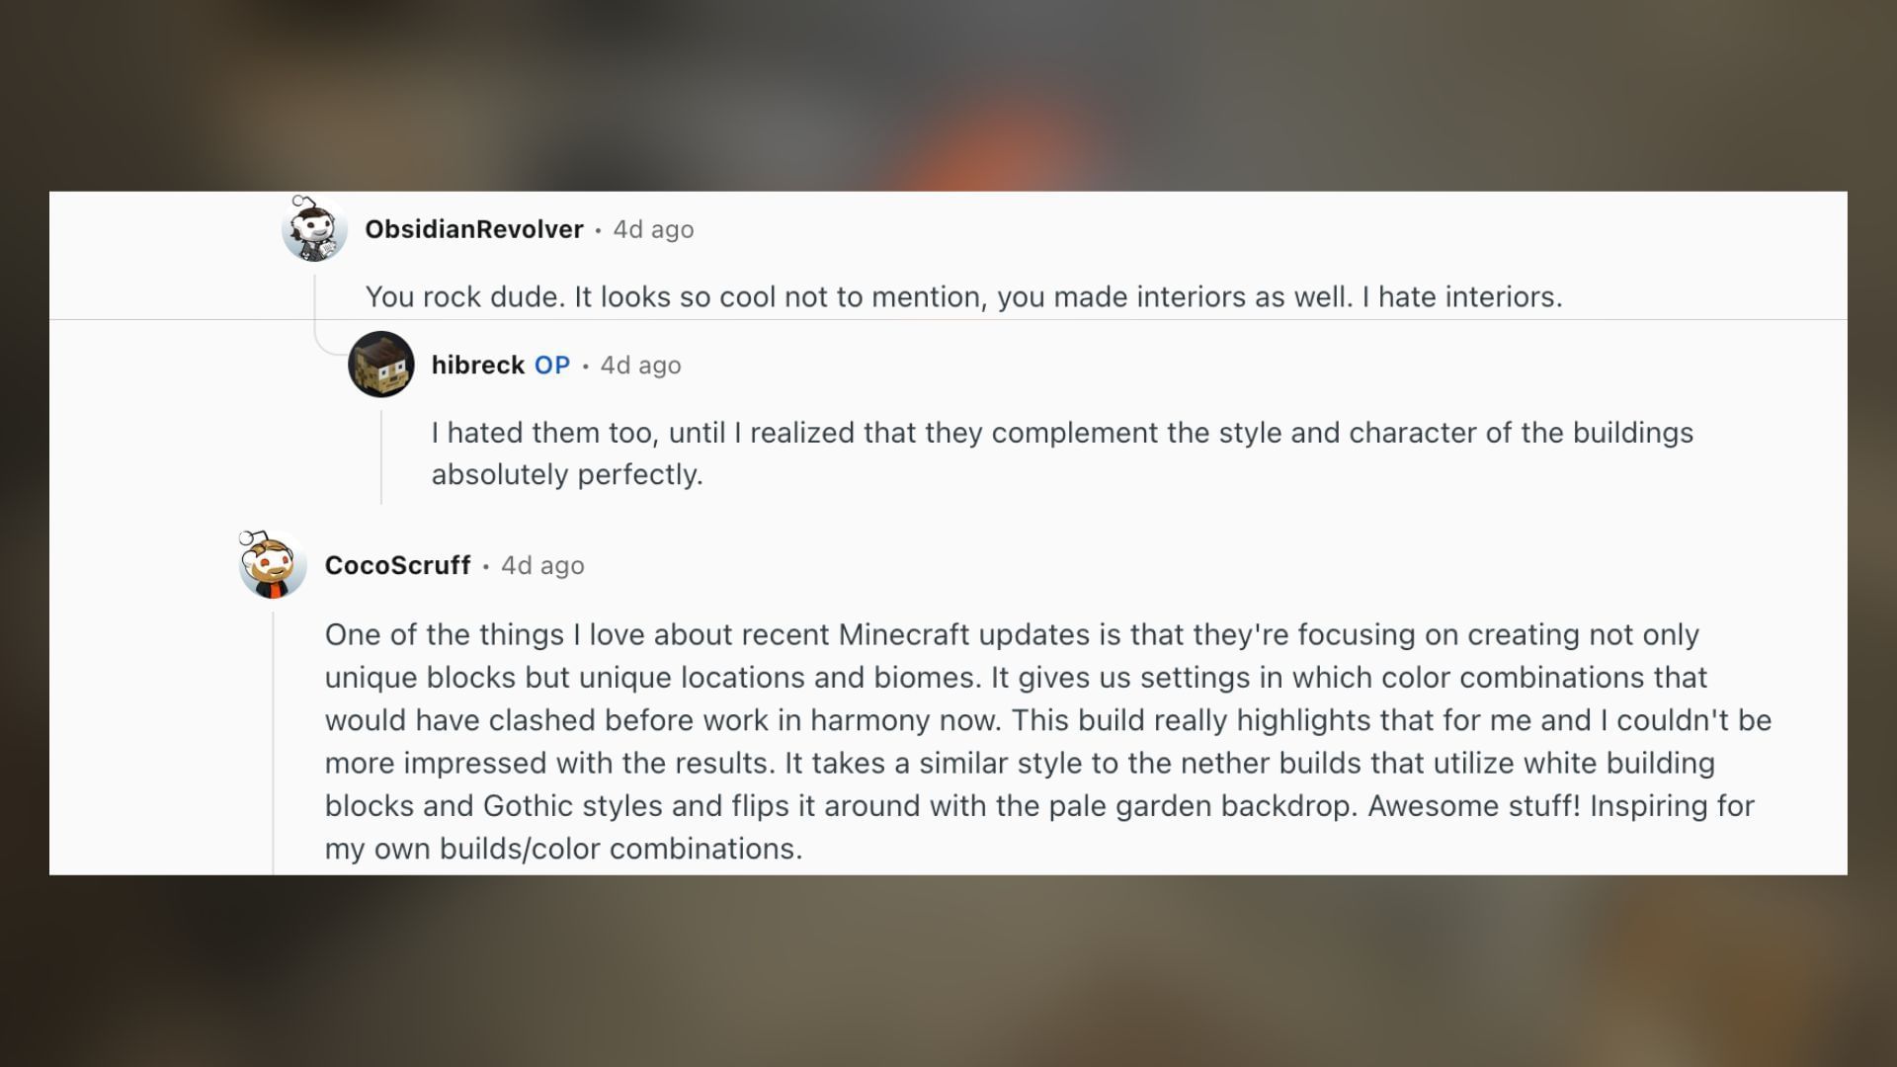
Task: Open CocoScruff's 4d ago timestamp
Action: (x=542, y=565)
